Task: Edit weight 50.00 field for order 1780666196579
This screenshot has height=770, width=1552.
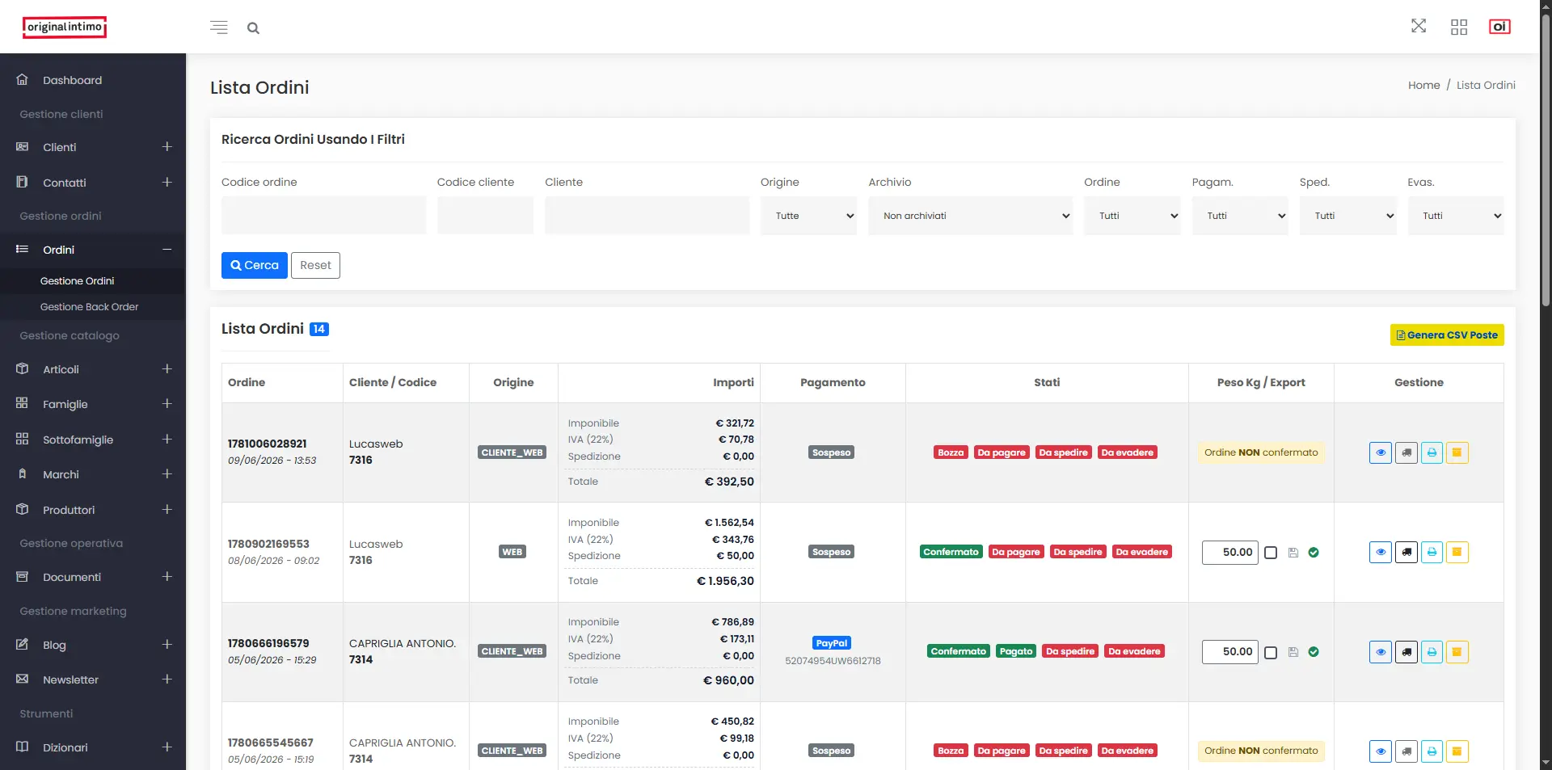Action: point(1229,652)
